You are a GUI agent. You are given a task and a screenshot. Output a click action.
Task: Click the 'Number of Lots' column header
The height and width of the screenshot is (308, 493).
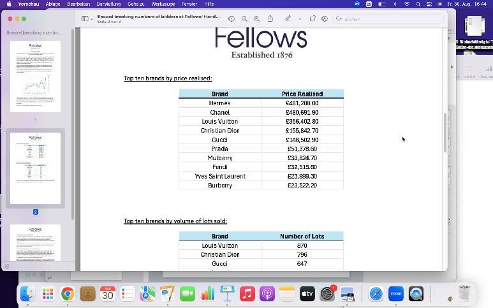[x=302, y=237]
